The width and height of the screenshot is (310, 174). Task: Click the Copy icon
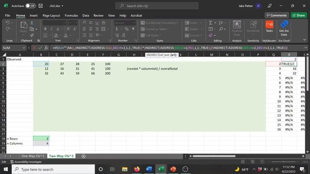pos(31,29)
